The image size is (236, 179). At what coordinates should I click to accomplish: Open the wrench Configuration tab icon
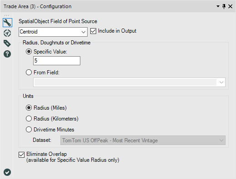7,23
